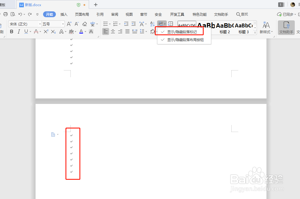Apply superscript formatting
Screen dimensions: 300x199
tap(45, 31)
